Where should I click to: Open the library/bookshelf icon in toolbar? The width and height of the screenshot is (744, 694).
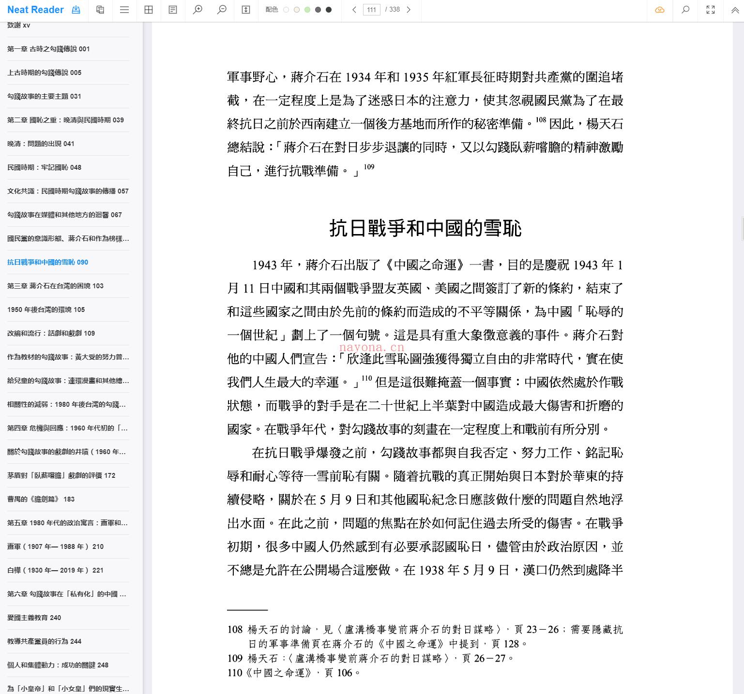click(x=100, y=10)
